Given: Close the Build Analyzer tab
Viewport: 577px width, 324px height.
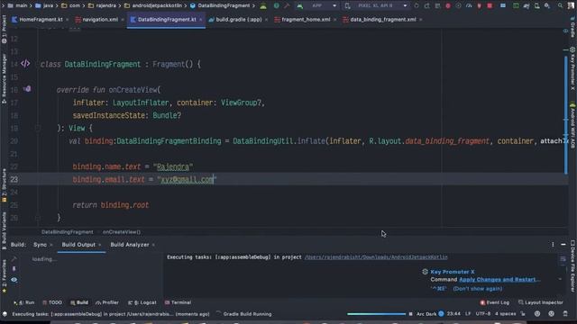Looking at the screenshot, I should pyautogui.click(x=153, y=245).
